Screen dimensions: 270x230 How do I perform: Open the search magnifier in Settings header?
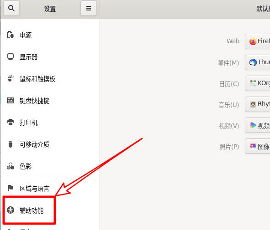(11, 8)
